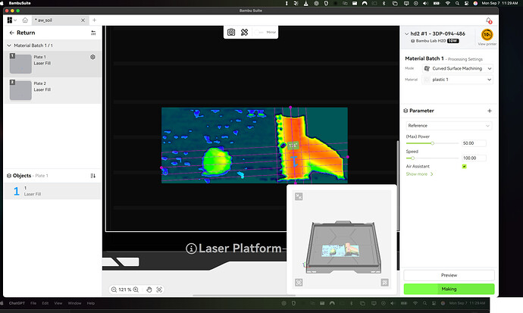Open the Plate 1 settings gear

click(x=92, y=57)
